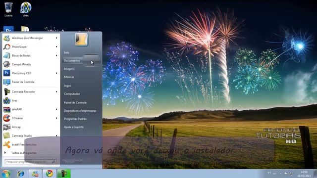This screenshot has width=317, height=178.
Task: Click the Windows Start orb
Action: (x=6, y=174)
